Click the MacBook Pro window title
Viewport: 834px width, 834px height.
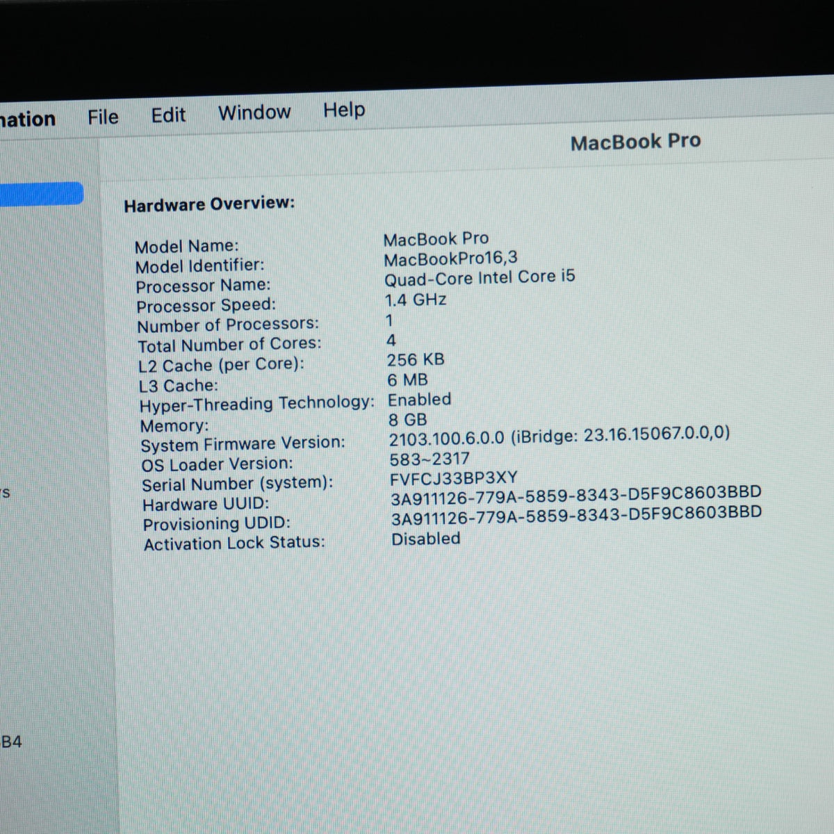pos(635,142)
